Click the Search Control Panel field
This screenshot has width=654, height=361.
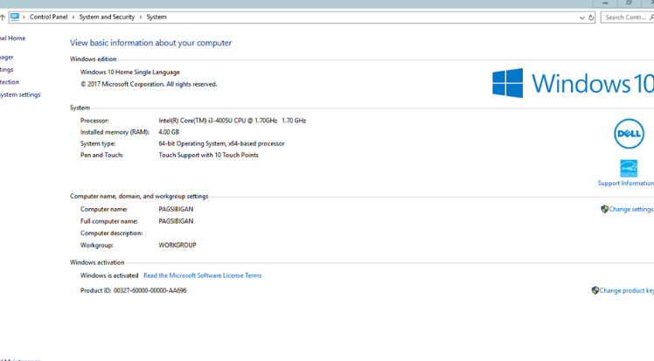627,17
